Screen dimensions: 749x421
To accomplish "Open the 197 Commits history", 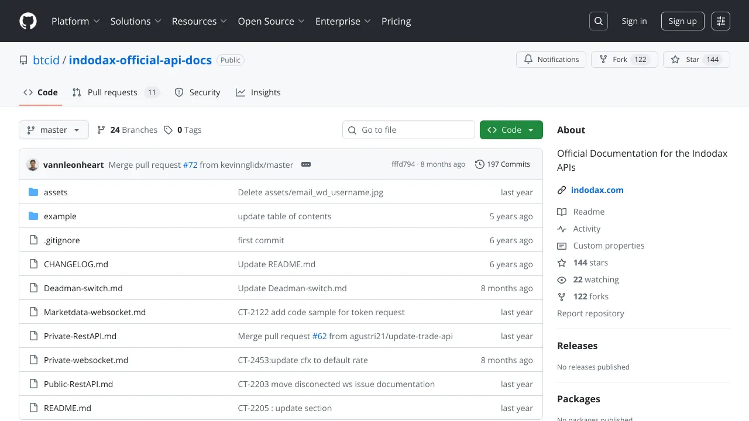I will (x=503, y=164).
